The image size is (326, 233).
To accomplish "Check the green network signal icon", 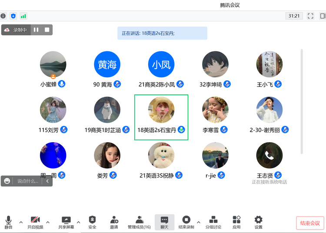I will point(23,16).
